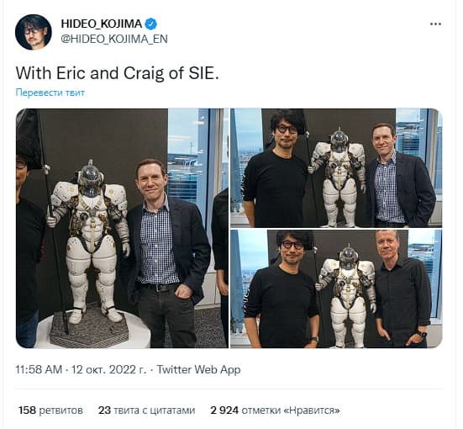The height and width of the screenshot is (429, 463).
Task: View the 158 ретвитов list
Action: point(50,410)
